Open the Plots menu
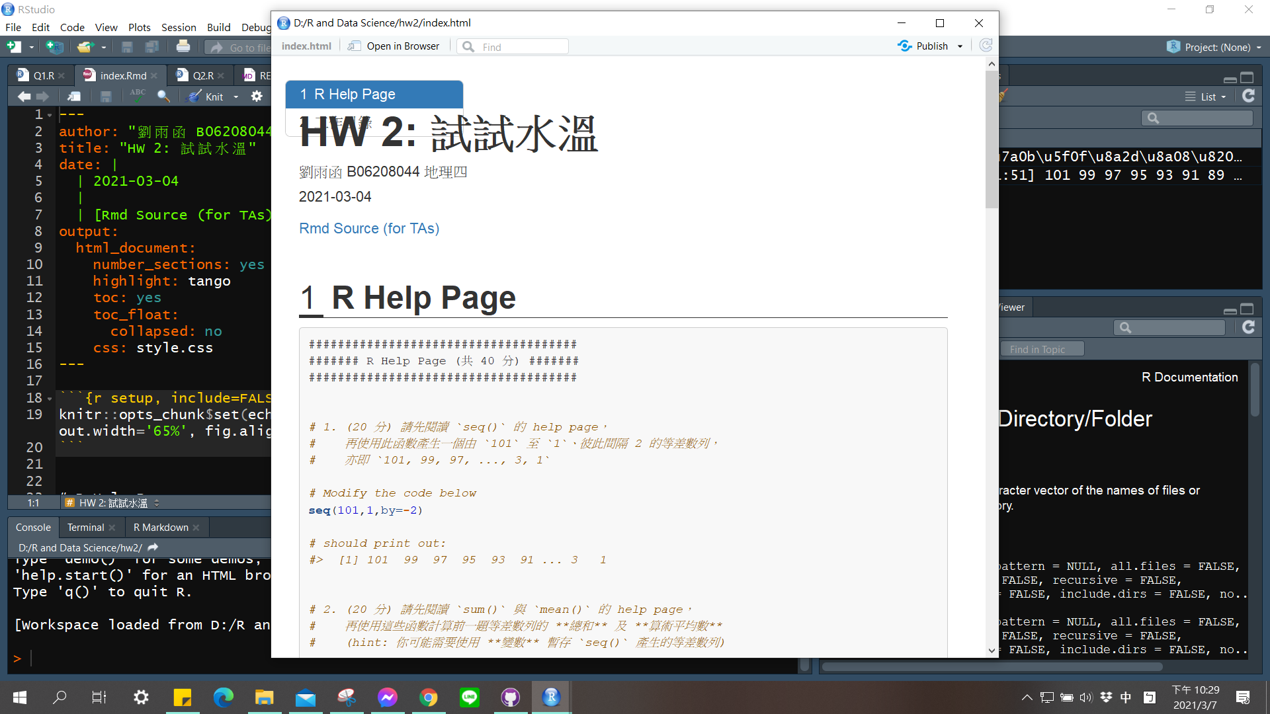The image size is (1270, 714). 139,27
